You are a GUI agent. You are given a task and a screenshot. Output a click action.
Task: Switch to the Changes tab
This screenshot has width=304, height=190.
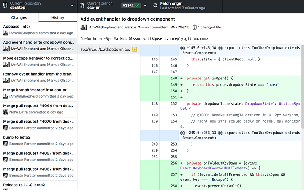[19, 17]
